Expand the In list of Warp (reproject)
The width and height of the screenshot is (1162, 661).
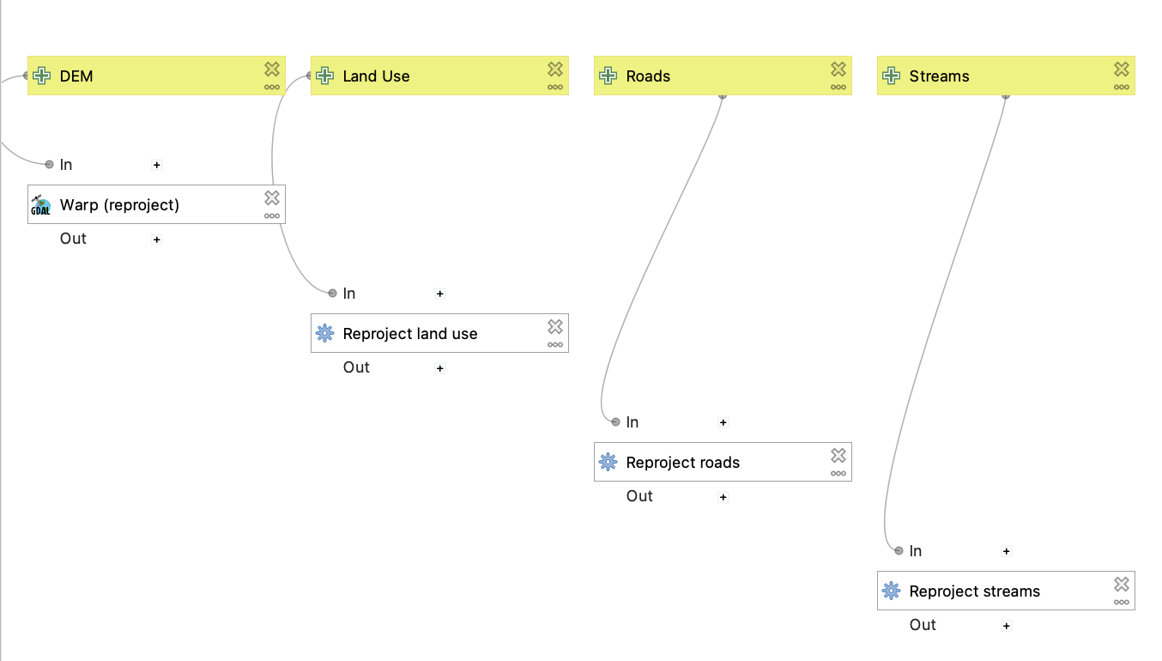(x=157, y=165)
